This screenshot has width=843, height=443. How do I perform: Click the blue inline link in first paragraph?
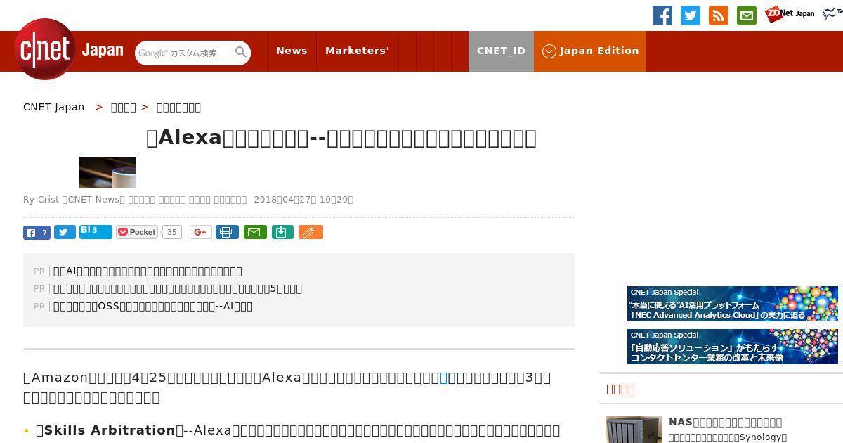coord(443,378)
